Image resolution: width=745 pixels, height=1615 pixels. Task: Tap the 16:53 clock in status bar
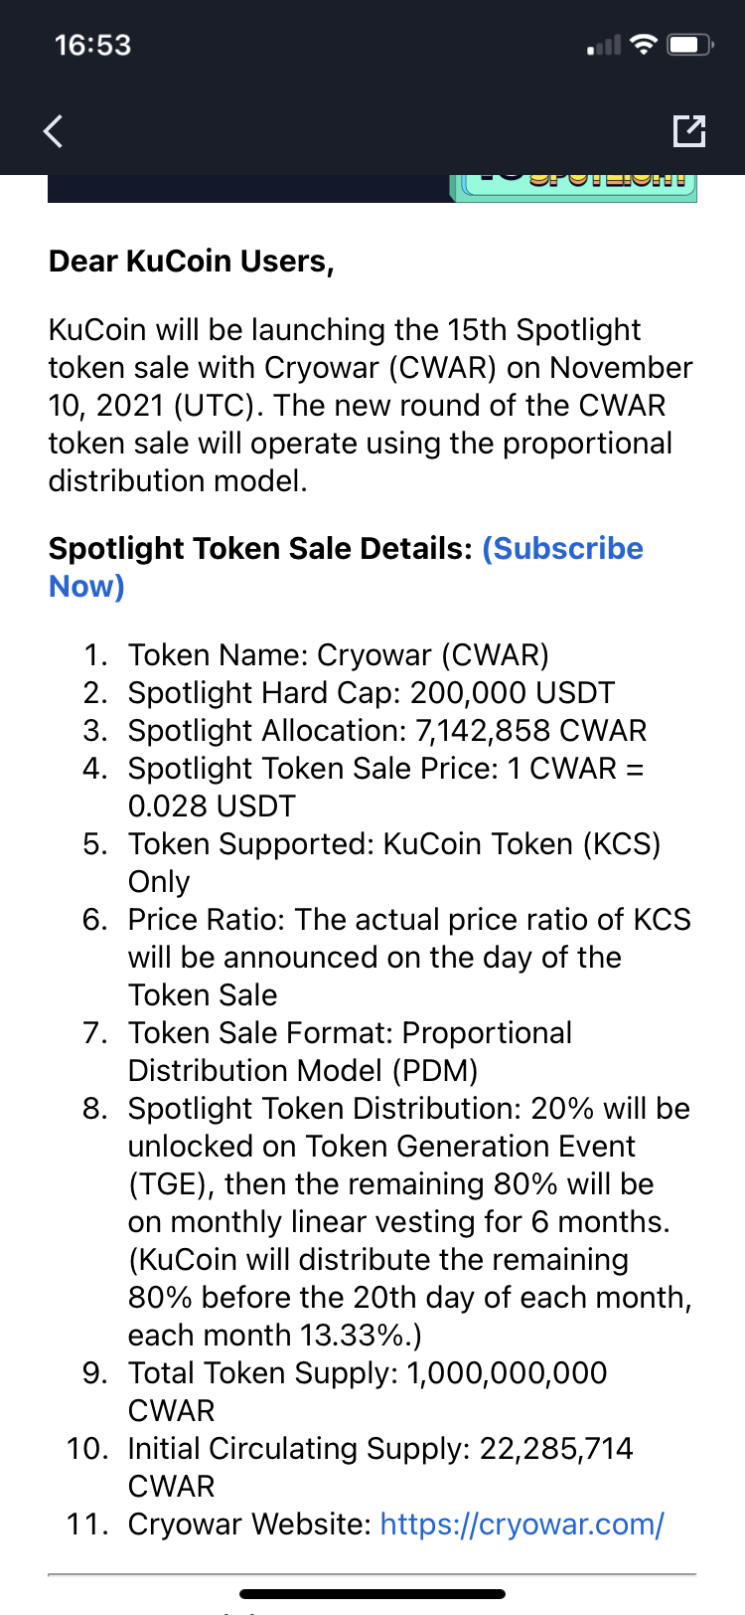pyautogui.click(x=92, y=45)
